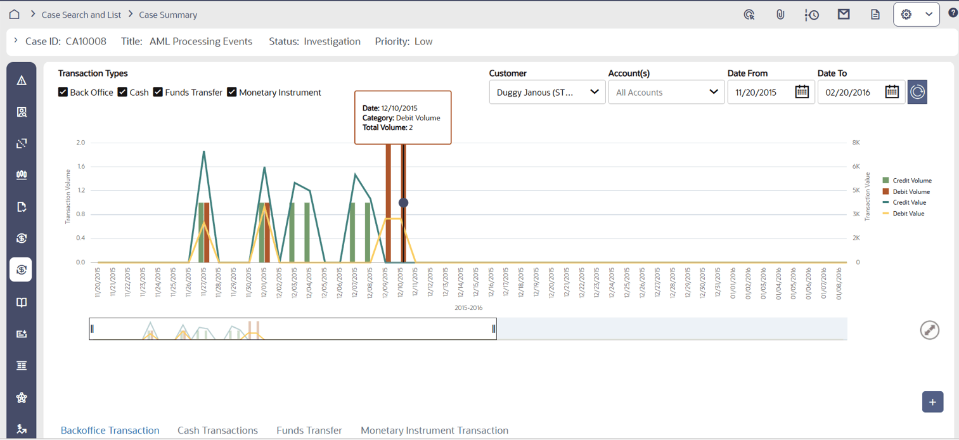Open the narrative document icon near settings
Viewport: 959px width, 440px height.
coord(875,13)
